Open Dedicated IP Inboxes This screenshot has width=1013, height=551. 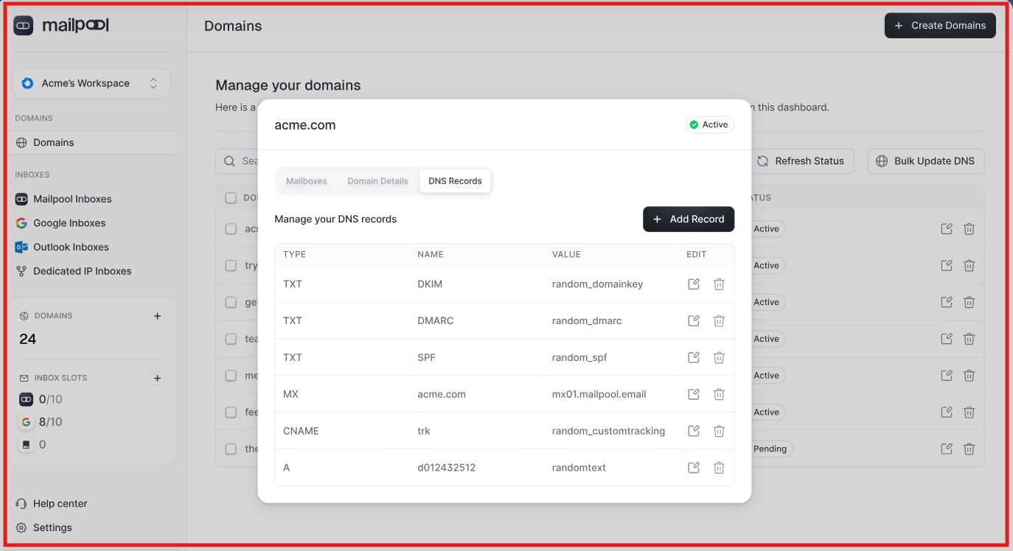pyautogui.click(x=81, y=270)
